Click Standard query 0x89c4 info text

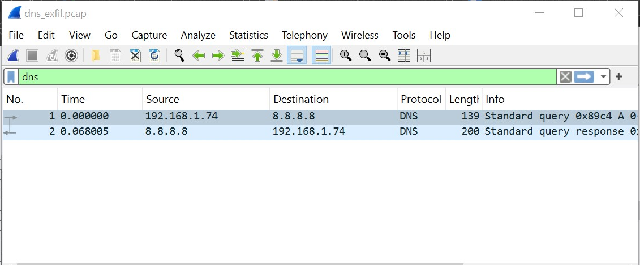click(561, 117)
